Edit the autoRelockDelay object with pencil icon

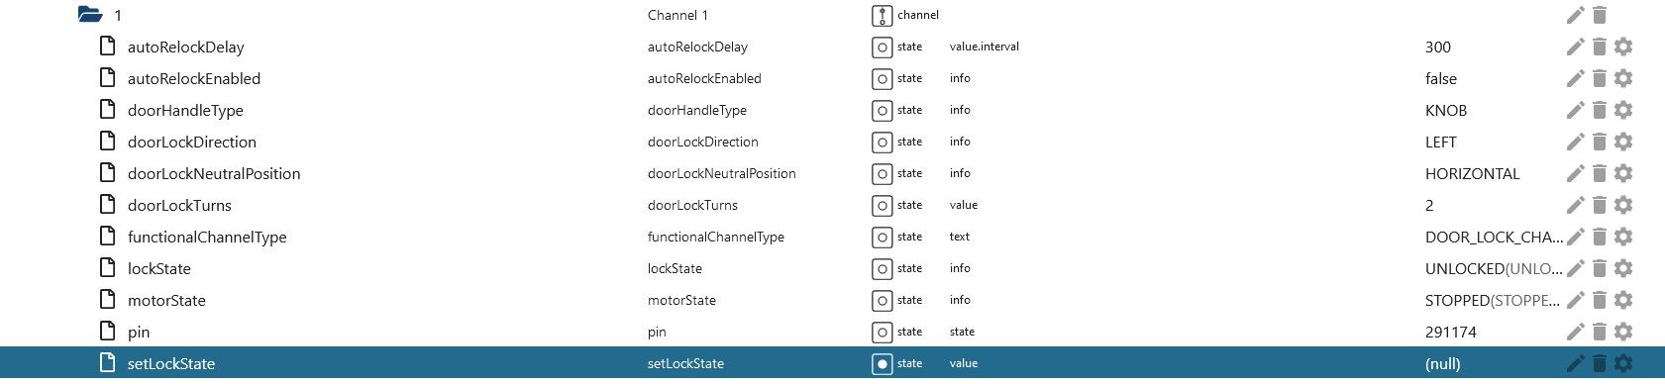coord(1575,47)
